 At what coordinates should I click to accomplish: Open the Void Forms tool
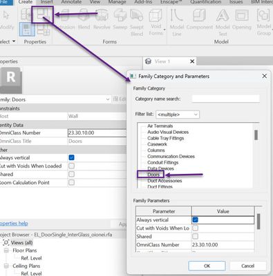(156, 22)
